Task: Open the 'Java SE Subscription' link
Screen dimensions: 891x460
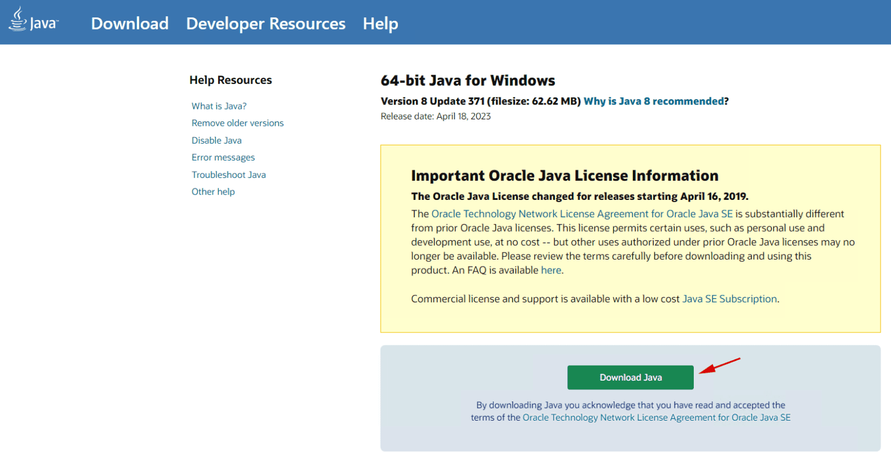Action: [x=729, y=299]
